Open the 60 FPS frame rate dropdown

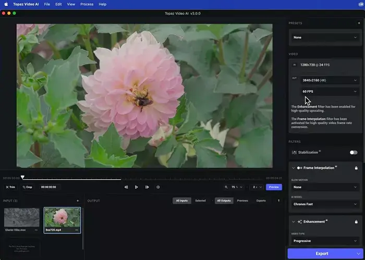click(330, 91)
